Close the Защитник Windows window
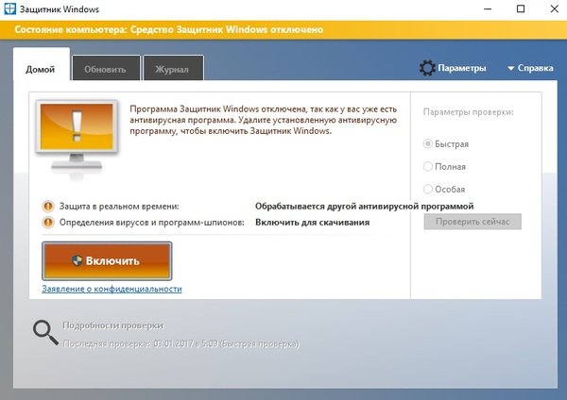 coord(554,9)
